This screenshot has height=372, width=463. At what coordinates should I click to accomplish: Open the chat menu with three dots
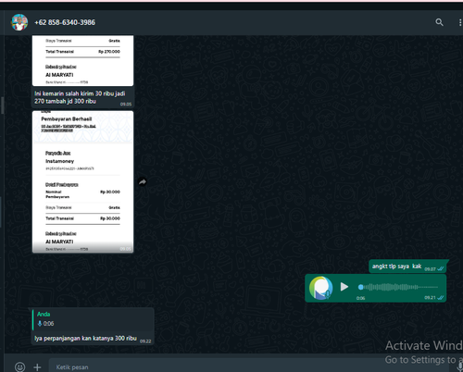click(460, 22)
